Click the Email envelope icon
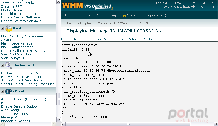Viewport: 218px width, 126px height. click(x=9, y=29)
